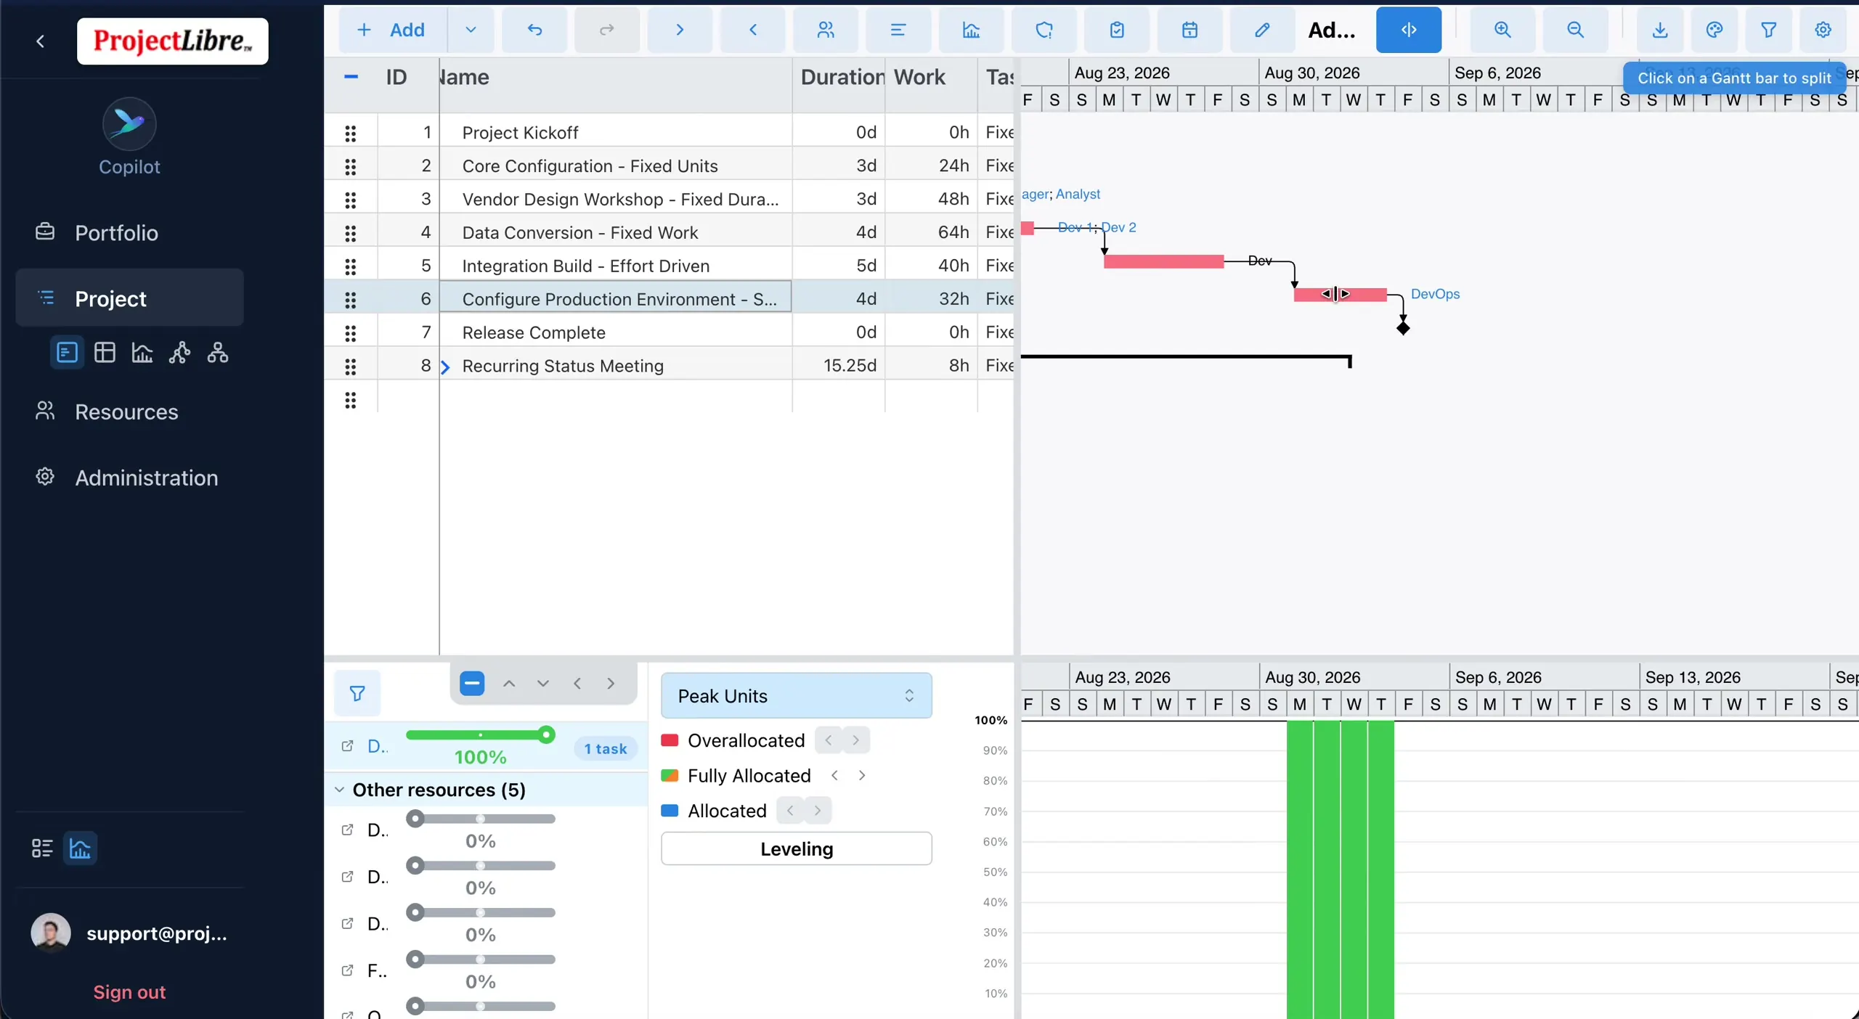
Task: Open the palette color theme icon
Action: [1714, 30]
